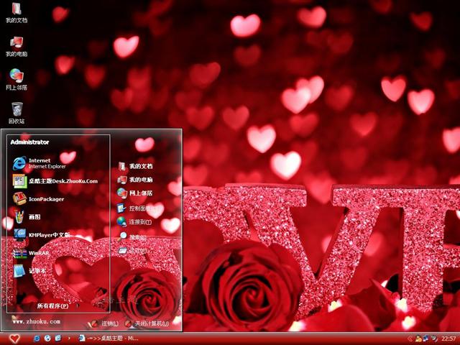460x345 pixels.
Task: Select 网上邻居 desktop icon
Action: click(x=17, y=78)
